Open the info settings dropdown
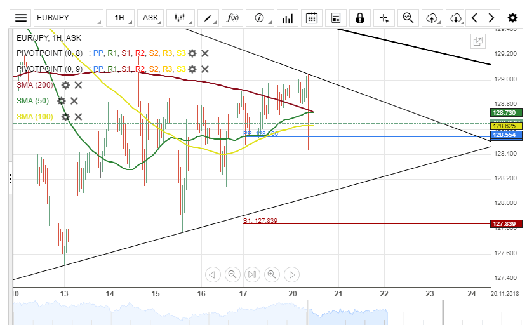The height and width of the screenshot is (332, 527). tap(260, 18)
